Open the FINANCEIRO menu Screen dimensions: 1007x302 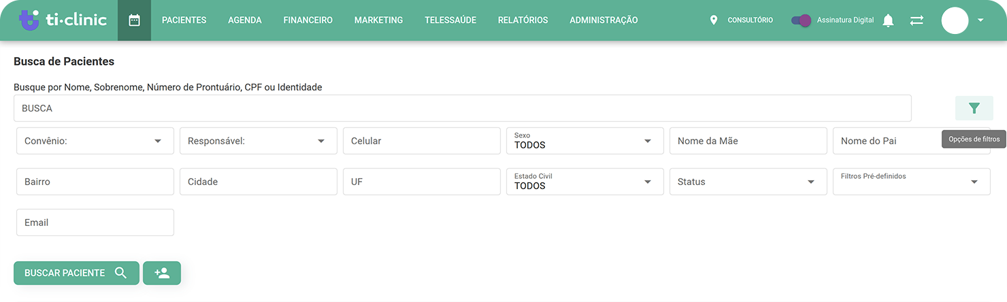308,20
